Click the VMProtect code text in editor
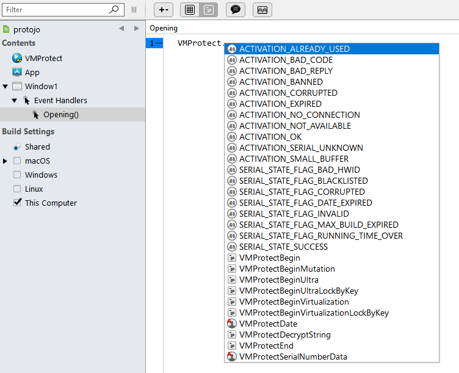Image resolution: width=459 pixels, height=373 pixels. click(201, 43)
